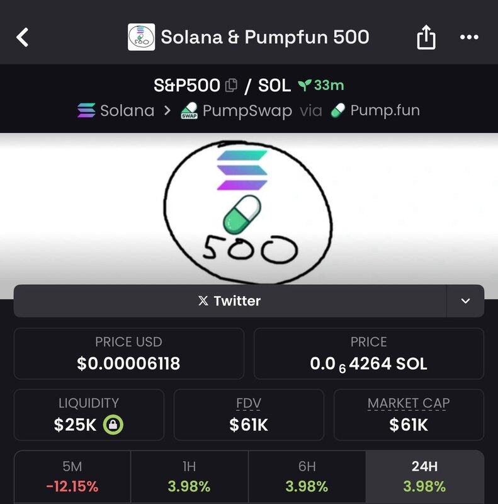Tap the green sprout pair-age icon
This screenshot has width=498, height=504.
(304, 85)
